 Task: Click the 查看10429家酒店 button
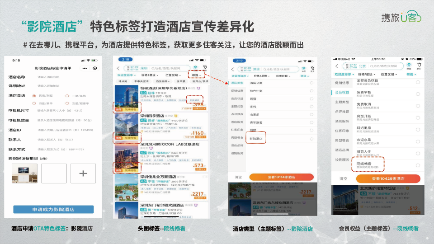point(388,179)
